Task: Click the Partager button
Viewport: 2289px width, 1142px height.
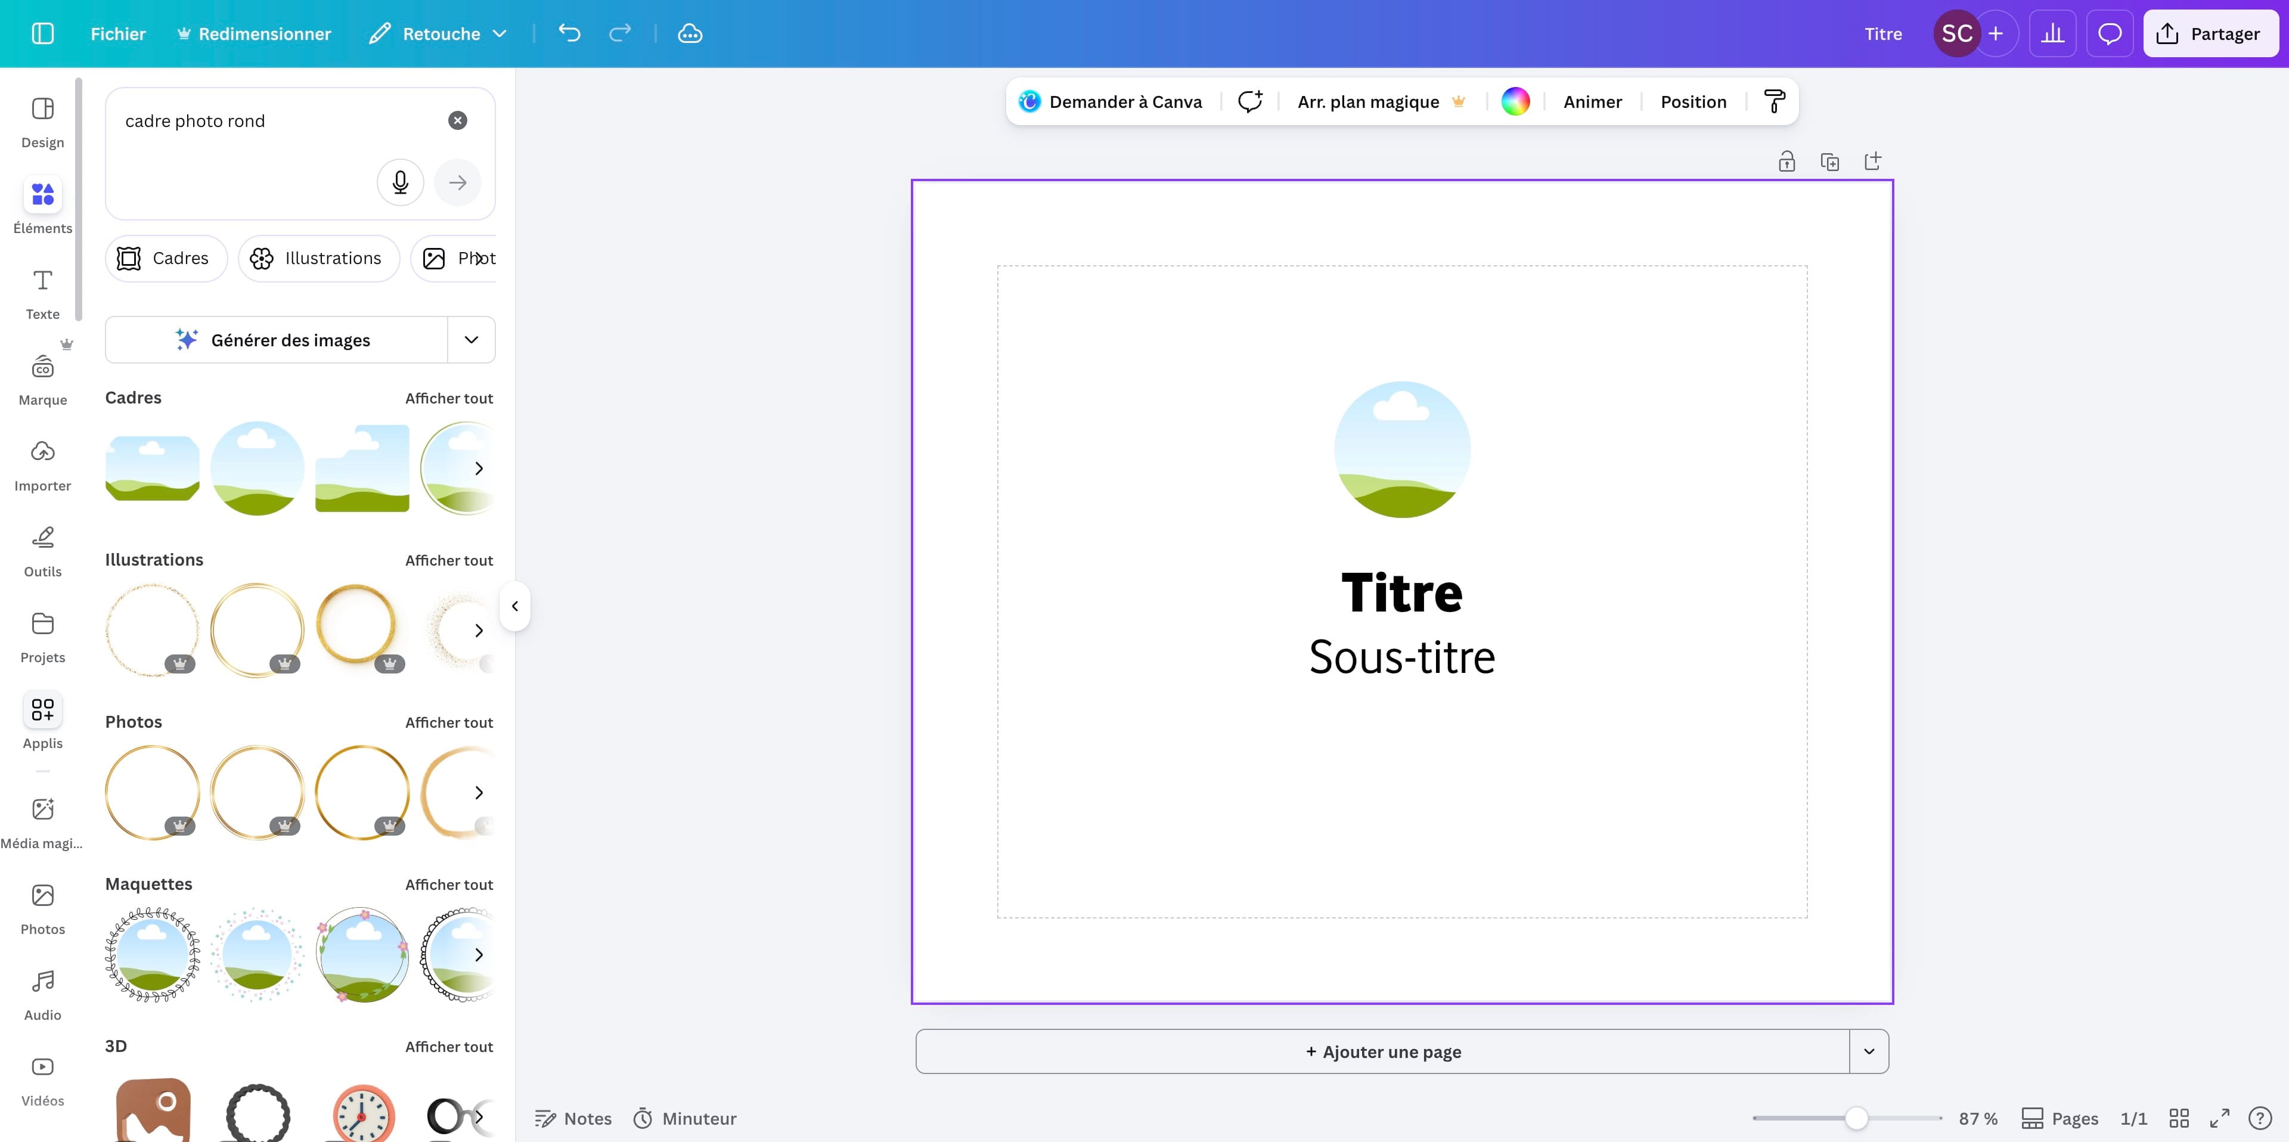Action: (2210, 34)
